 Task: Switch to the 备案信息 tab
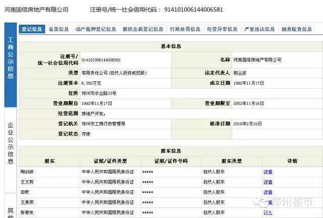pos(59,29)
